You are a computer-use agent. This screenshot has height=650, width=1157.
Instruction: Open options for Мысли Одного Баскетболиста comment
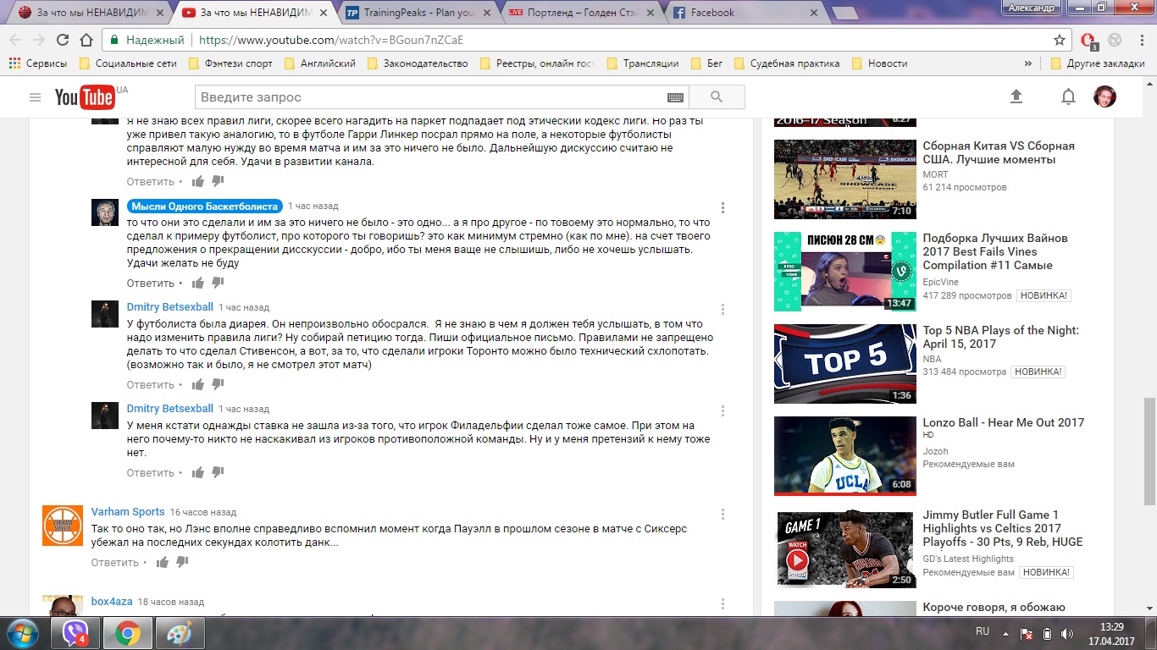pyautogui.click(x=722, y=207)
